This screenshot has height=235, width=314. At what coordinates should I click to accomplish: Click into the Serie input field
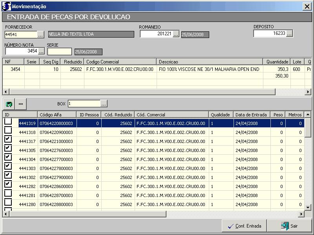click(x=60, y=51)
